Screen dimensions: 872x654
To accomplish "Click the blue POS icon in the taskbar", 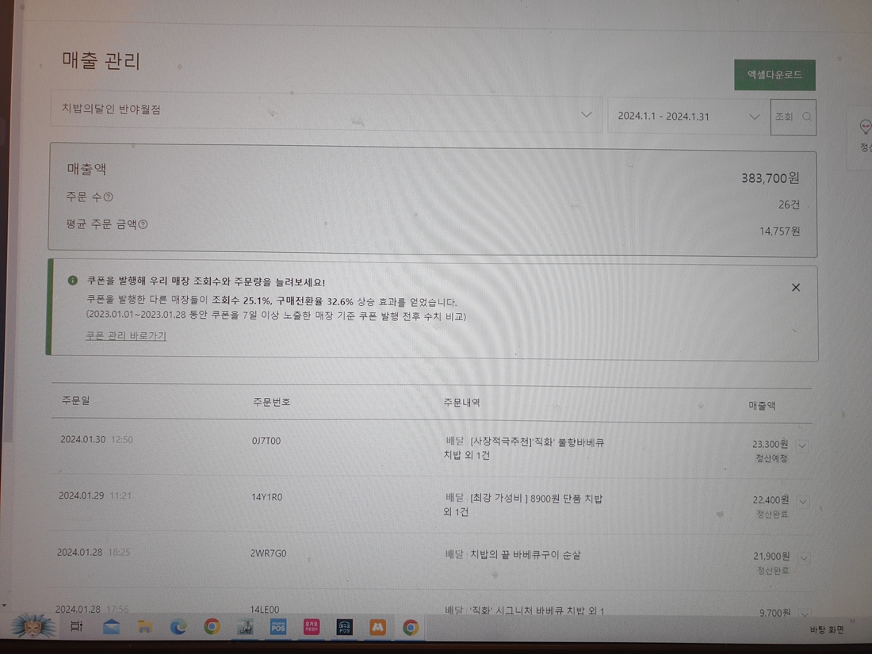I will tap(277, 626).
